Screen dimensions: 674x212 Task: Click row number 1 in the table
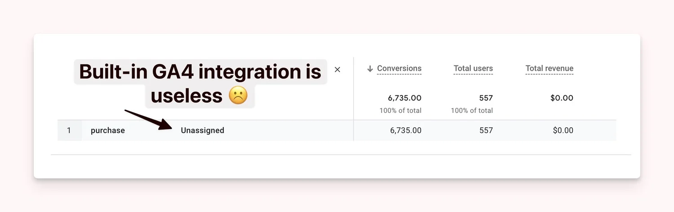click(69, 130)
